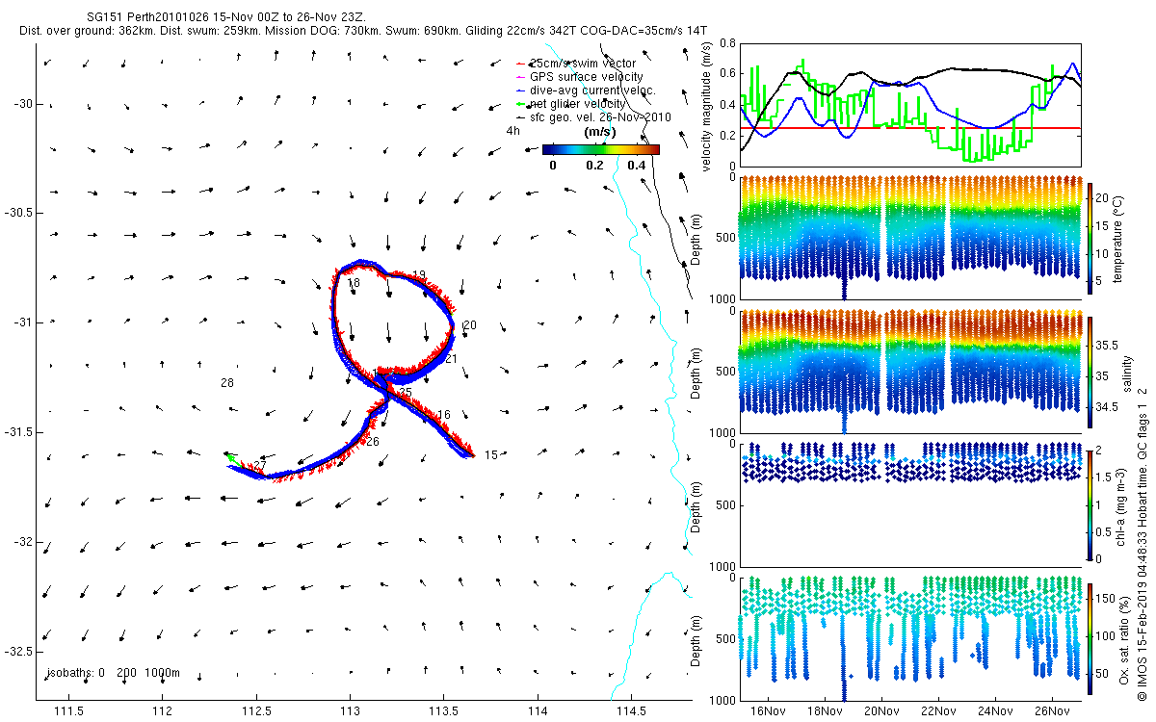Click the velocity magnitude axis label
The height and width of the screenshot is (722, 1156).
tap(708, 111)
